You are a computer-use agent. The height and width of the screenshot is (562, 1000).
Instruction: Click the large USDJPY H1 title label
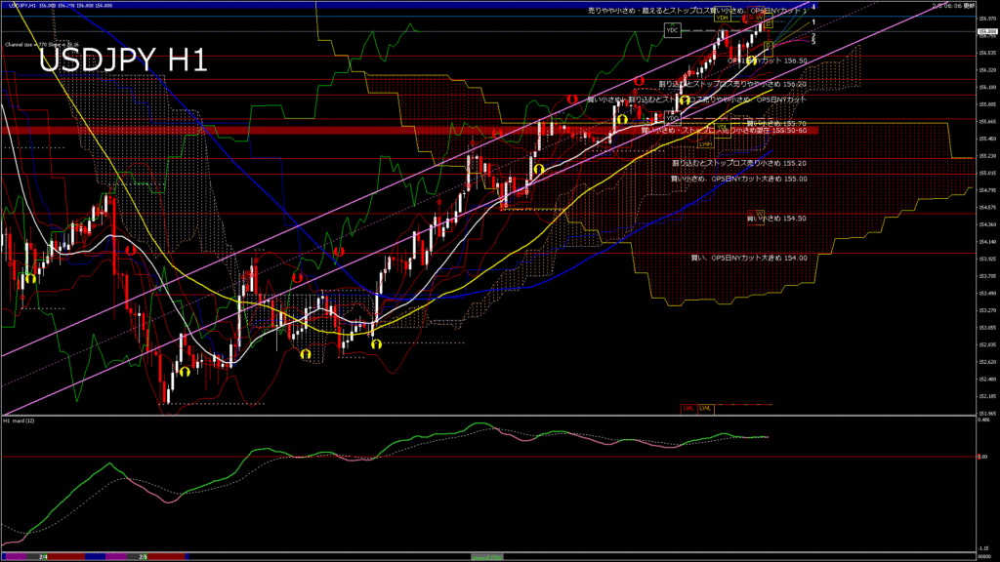tap(122, 60)
